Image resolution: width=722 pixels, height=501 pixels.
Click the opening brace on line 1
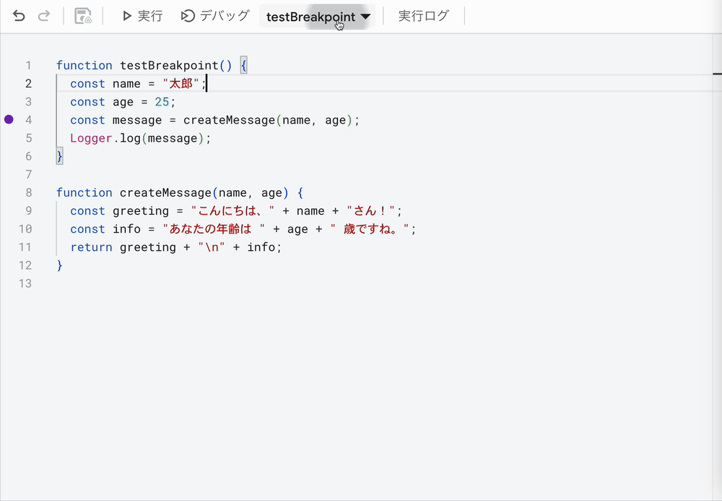tap(243, 66)
